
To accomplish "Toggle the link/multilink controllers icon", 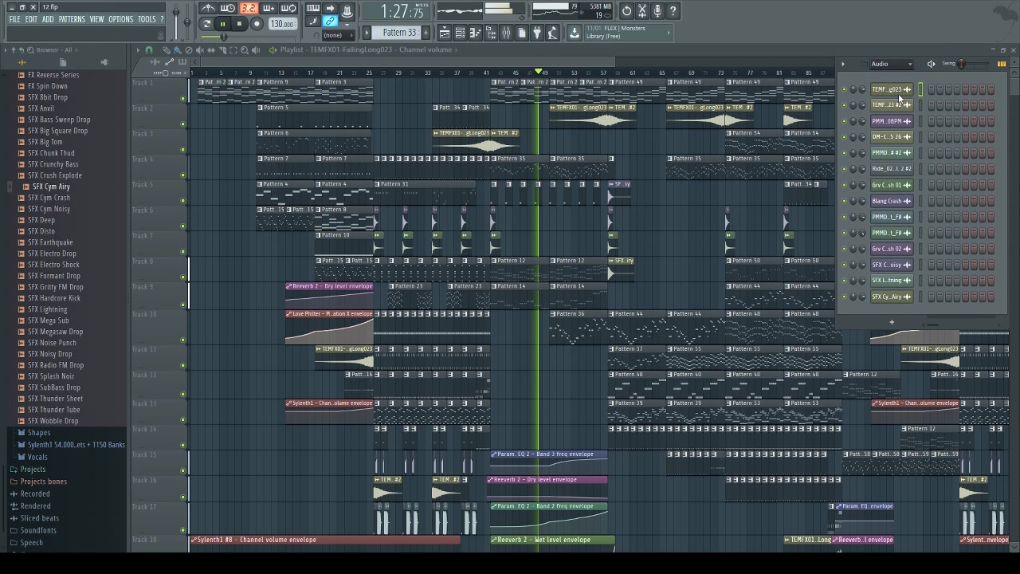I will (x=330, y=22).
